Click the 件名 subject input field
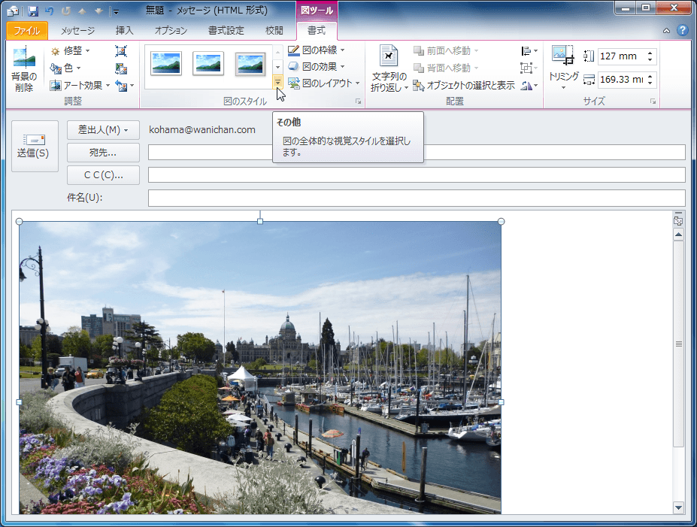This screenshot has width=697, height=527. [x=417, y=198]
